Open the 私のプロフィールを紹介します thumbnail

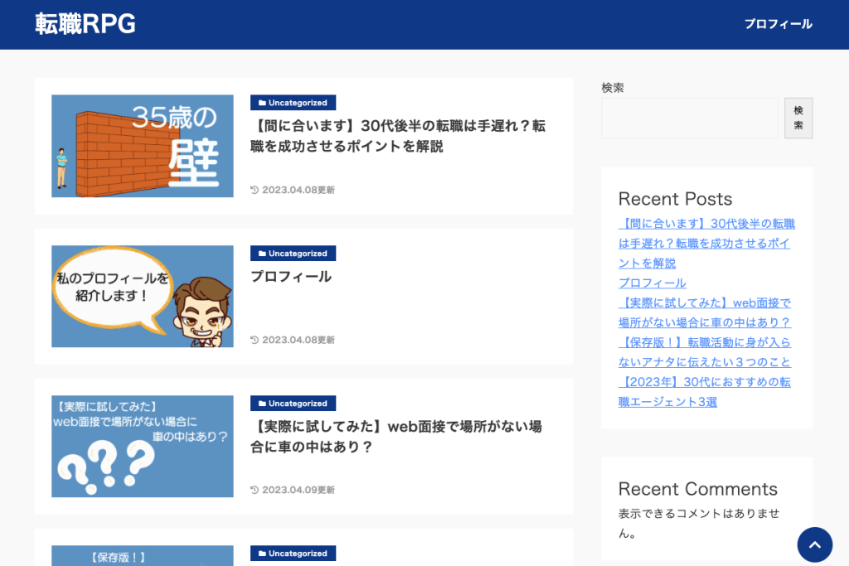(143, 296)
